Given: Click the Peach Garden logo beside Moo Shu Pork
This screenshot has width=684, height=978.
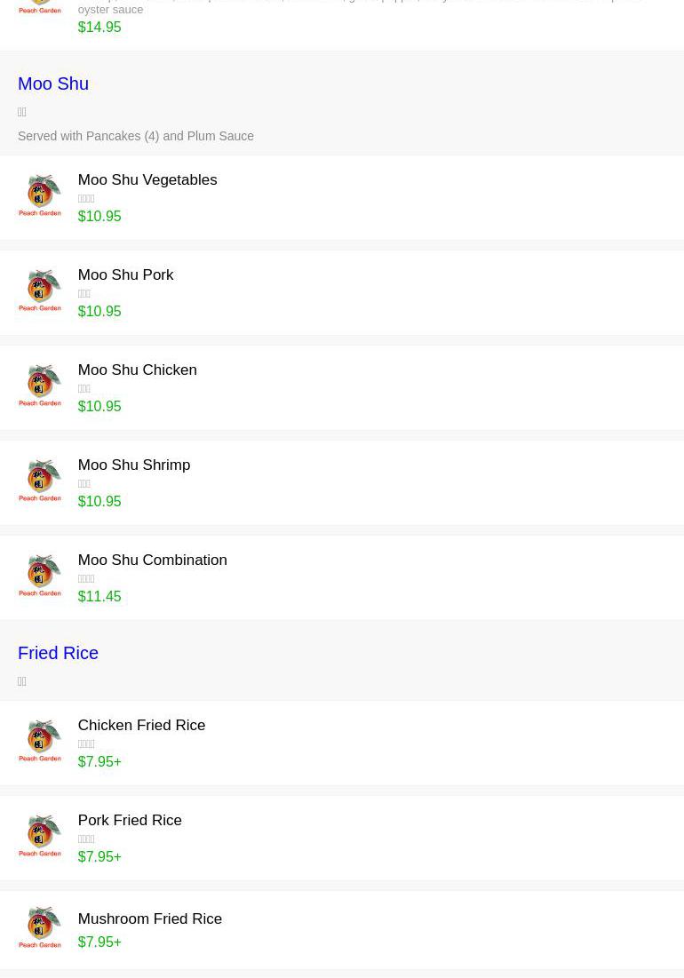Looking at the screenshot, I should pyautogui.click(x=40, y=290).
